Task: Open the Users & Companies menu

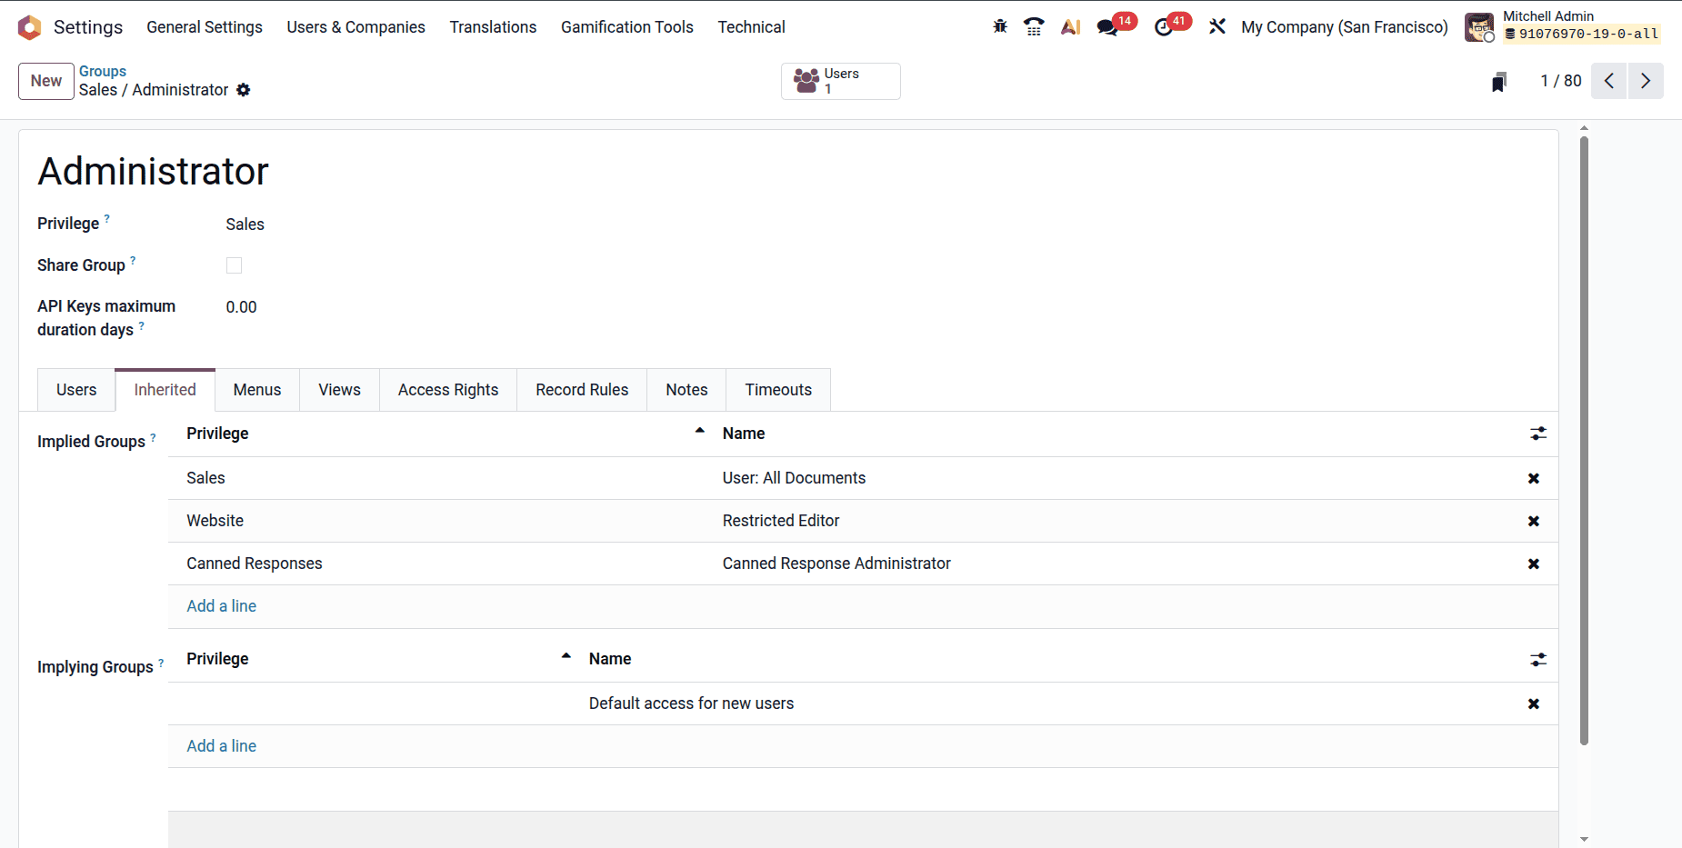Action: 355,26
